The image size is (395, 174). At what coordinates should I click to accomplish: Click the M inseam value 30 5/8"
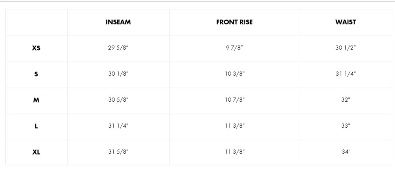[x=118, y=100]
